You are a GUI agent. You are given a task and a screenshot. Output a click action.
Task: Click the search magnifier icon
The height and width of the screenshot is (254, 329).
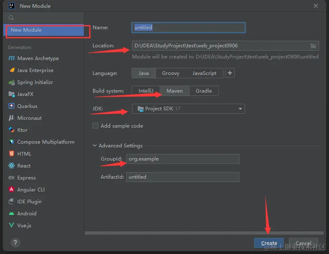coord(11,18)
